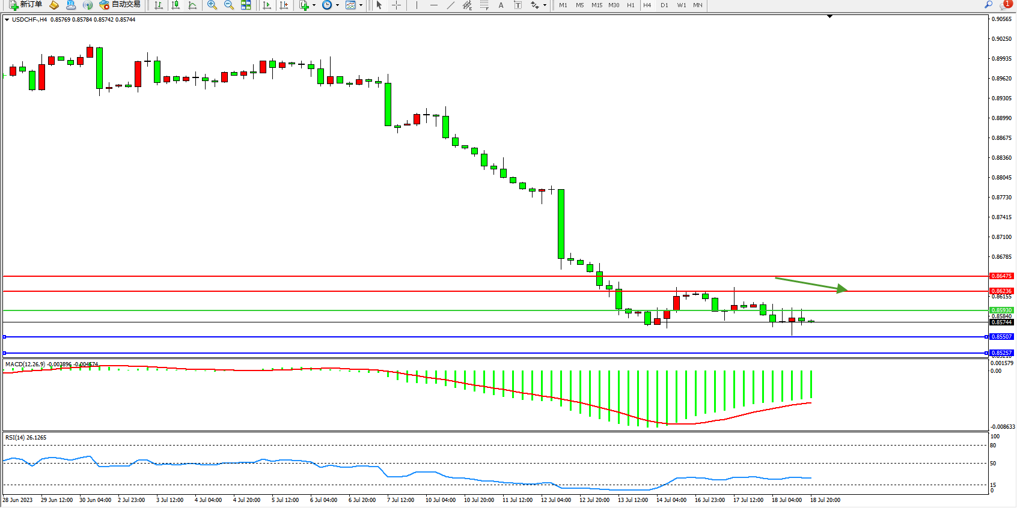Open the periodicity clock dropdown arrow
Viewport: 1017px width, 508px height.
[x=337, y=5]
